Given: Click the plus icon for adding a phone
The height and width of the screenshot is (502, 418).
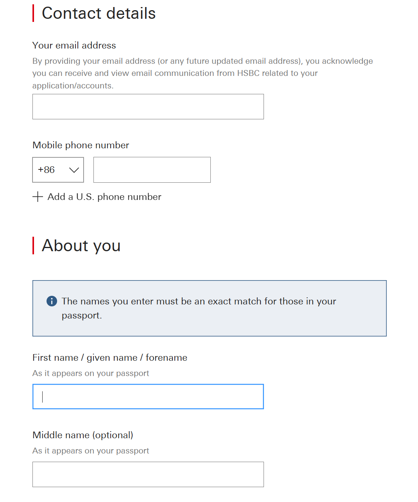Looking at the screenshot, I should click(x=38, y=197).
